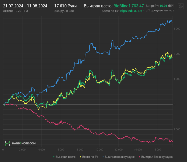Click the '244 рук в час' text
This screenshot has height=162, width=187.
64,11
